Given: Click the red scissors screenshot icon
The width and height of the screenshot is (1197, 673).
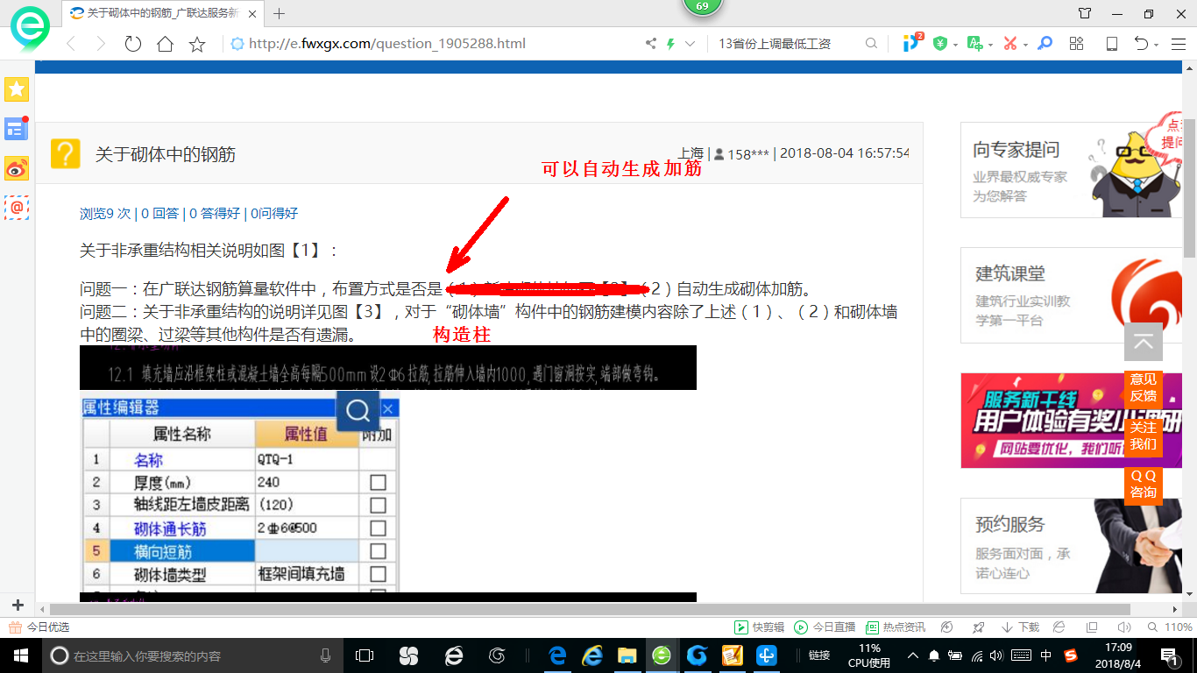Looking at the screenshot, I should (1010, 44).
